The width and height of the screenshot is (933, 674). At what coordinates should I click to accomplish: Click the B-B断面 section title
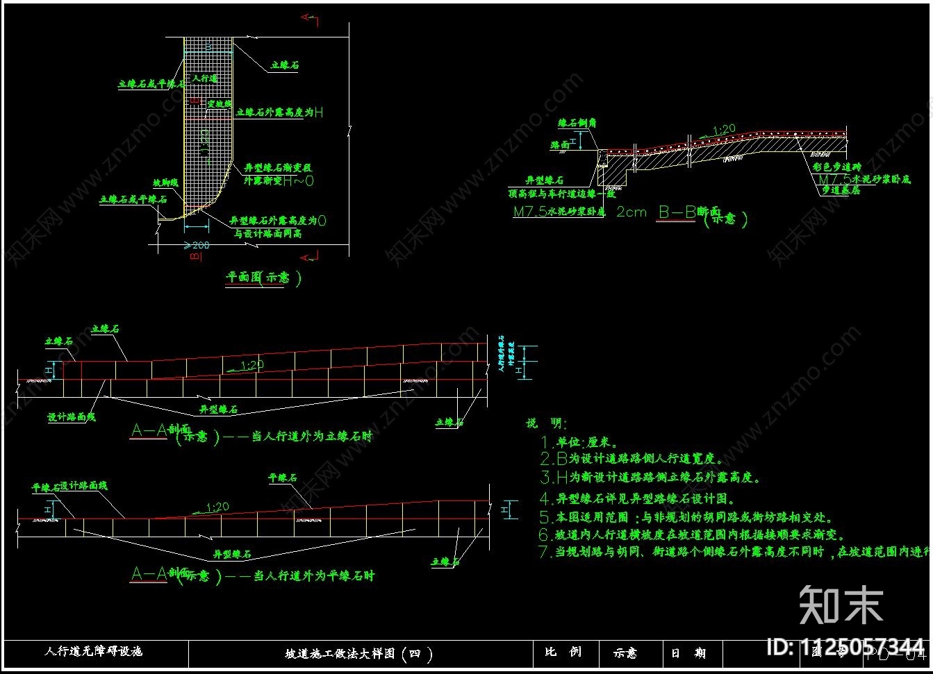(x=690, y=212)
